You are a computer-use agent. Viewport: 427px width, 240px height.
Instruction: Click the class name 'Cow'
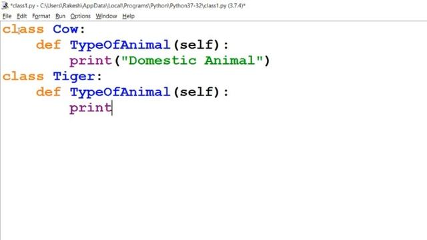[65, 29]
